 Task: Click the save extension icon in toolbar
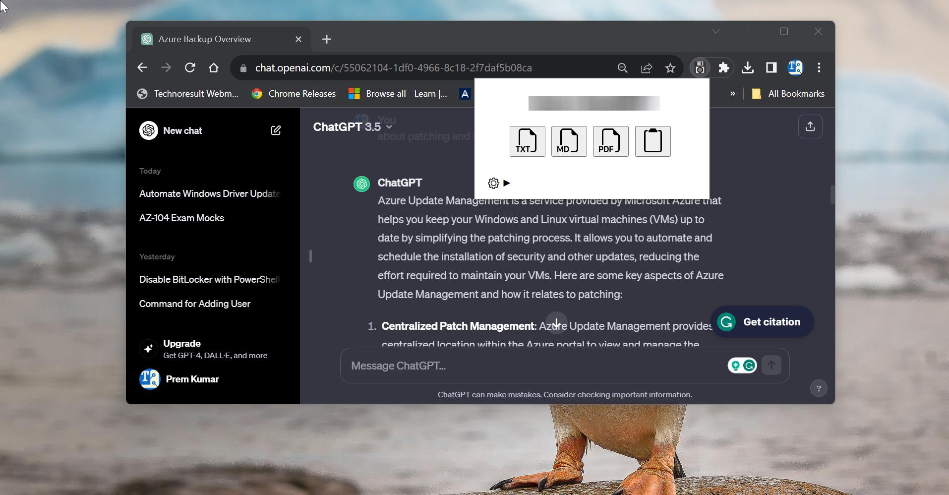tap(700, 67)
